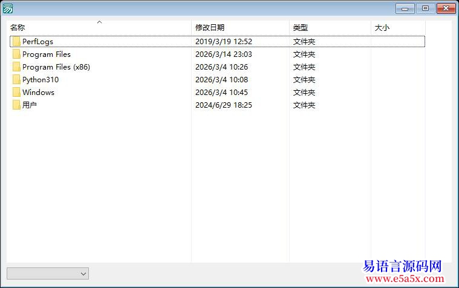Screen dimensions: 459x288
Task: Click date 2026/3/4 10:26
Action: [x=221, y=67]
